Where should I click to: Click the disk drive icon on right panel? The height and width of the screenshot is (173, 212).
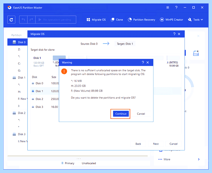click(196, 53)
